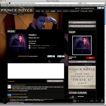Click the five-star album rating
This screenshot has width=106, height=106.
(x=32, y=41)
